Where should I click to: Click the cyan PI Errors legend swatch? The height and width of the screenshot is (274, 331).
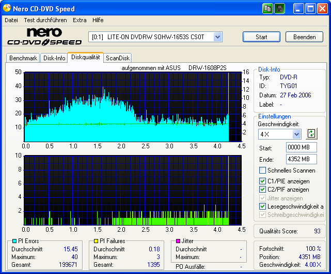click(14, 241)
